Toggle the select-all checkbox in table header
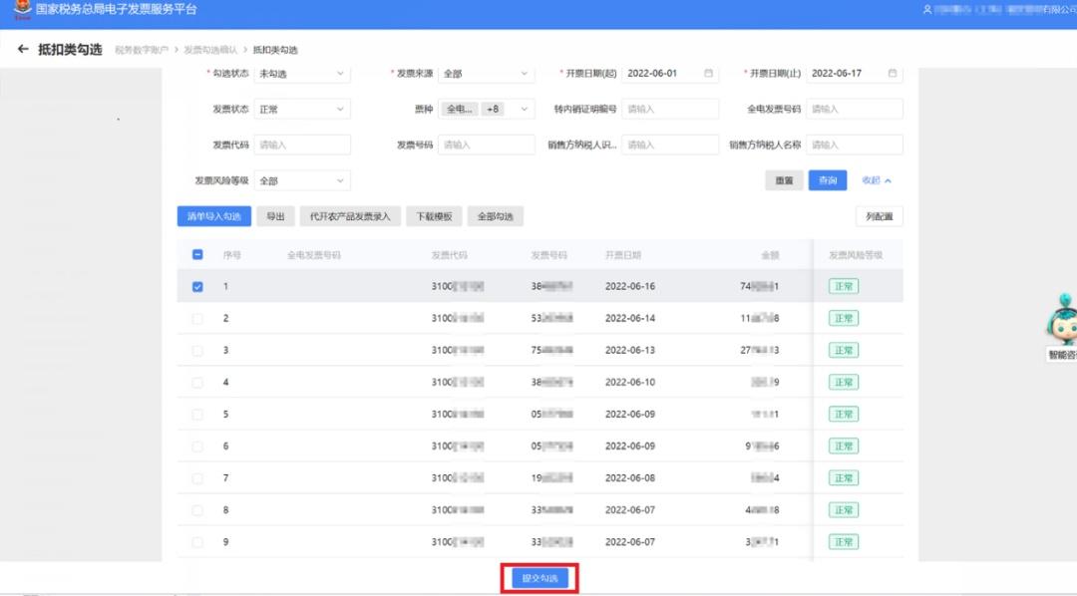Image resolution: width=1077 pixels, height=596 pixels. click(197, 255)
